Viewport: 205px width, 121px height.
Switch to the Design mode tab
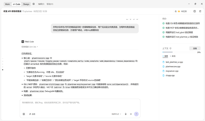click(x=26, y=4)
